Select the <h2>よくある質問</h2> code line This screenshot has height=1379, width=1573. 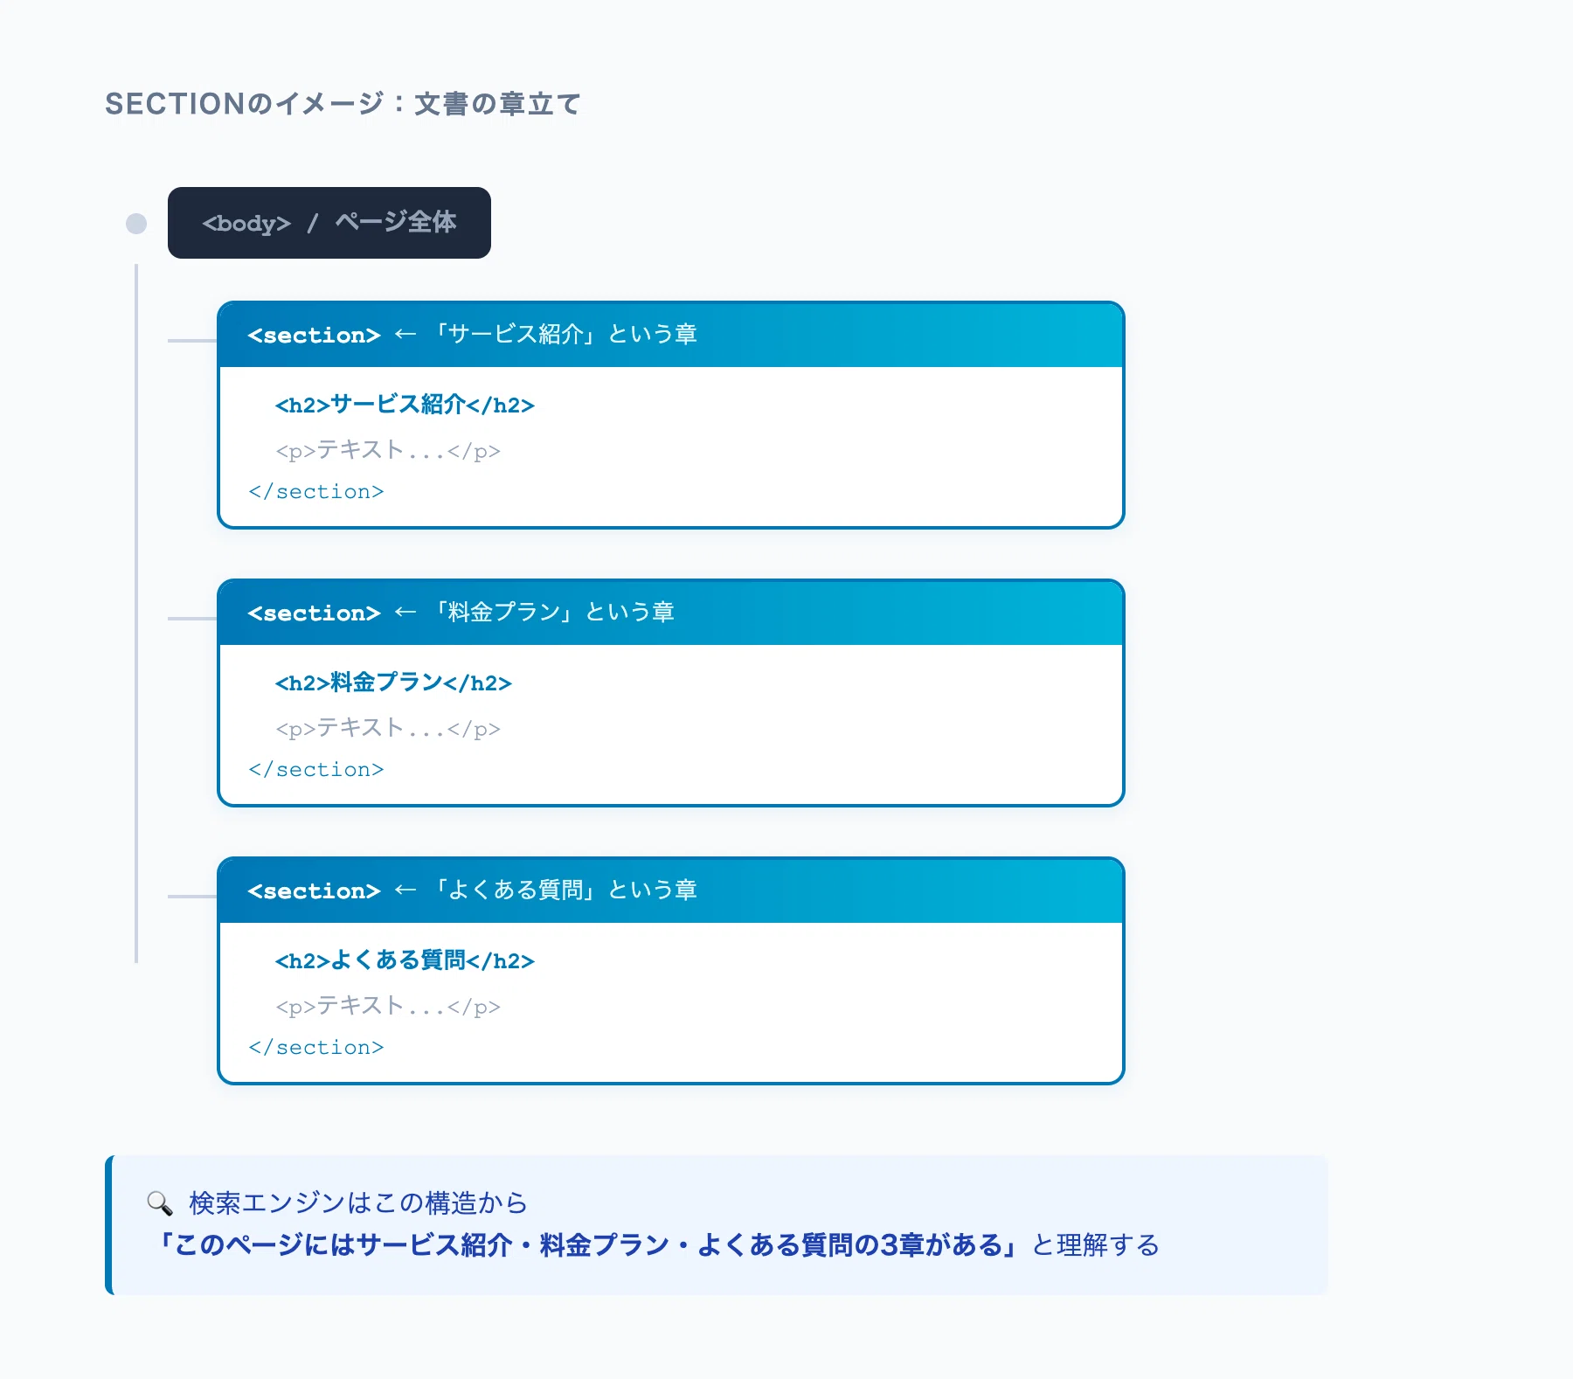405,960
